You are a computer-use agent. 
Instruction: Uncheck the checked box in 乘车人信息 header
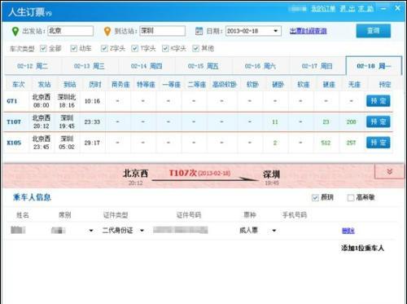(315, 197)
